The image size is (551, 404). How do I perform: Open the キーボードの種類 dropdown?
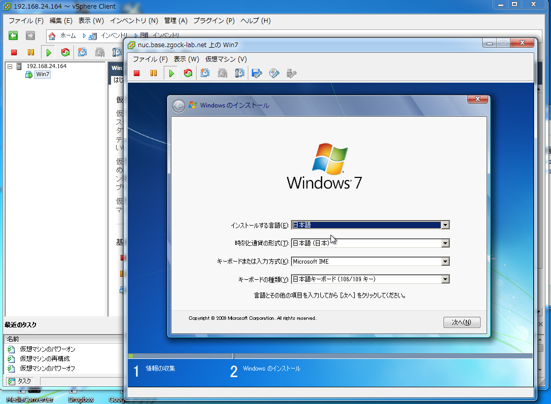[445, 279]
